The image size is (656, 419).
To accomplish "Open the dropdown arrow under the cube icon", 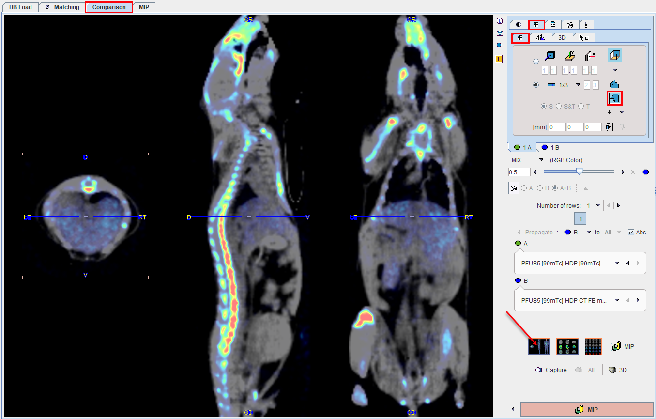I will [614, 70].
